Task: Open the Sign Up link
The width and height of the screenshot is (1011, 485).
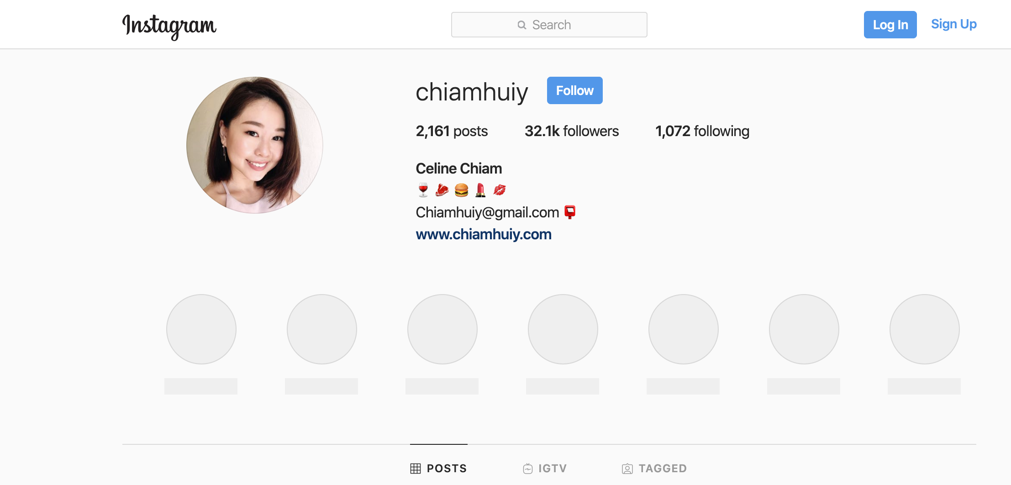Action: pyautogui.click(x=954, y=24)
